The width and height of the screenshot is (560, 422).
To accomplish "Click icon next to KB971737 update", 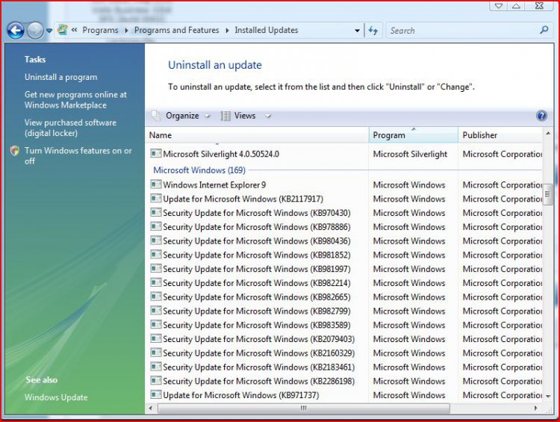I will click(156, 395).
